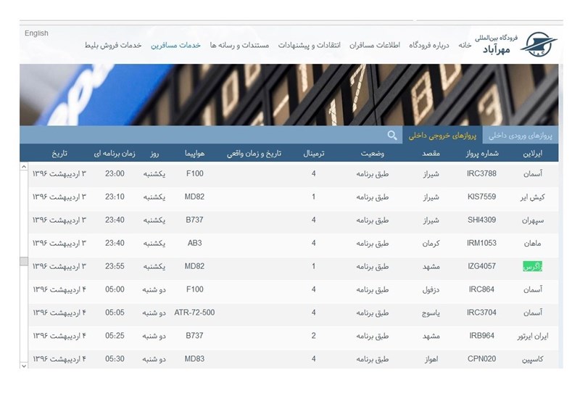The image size is (580, 404).
Task: Switch to English language
Action: pyautogui.click(x=36, y=33)
